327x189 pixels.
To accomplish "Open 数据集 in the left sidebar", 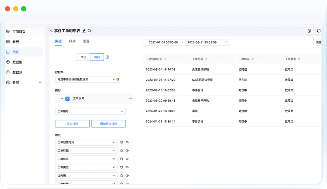I will (x=17, y=62).
